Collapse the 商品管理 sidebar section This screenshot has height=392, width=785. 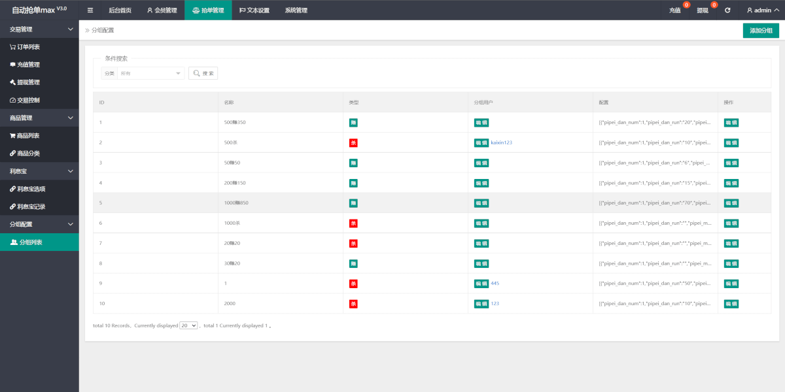click(39, 118)
